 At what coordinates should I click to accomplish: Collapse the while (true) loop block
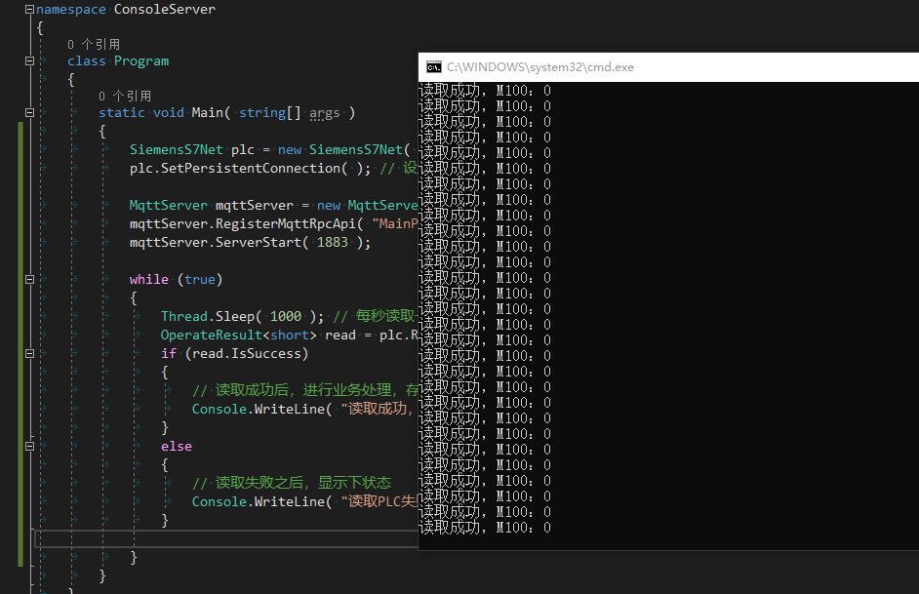coord(29,279)
